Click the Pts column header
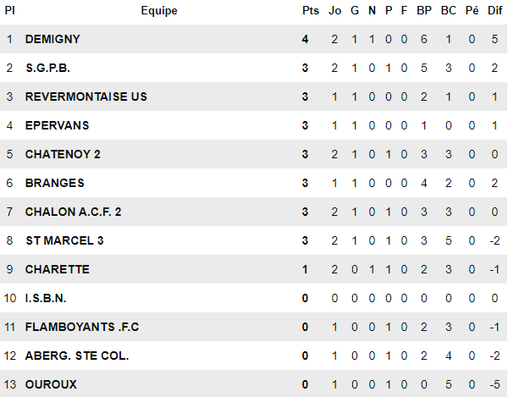The height and width of the screenshot is (397, 508). tap(310, 10)
